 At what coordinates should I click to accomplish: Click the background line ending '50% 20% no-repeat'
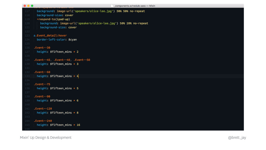(x=94, y=23)
